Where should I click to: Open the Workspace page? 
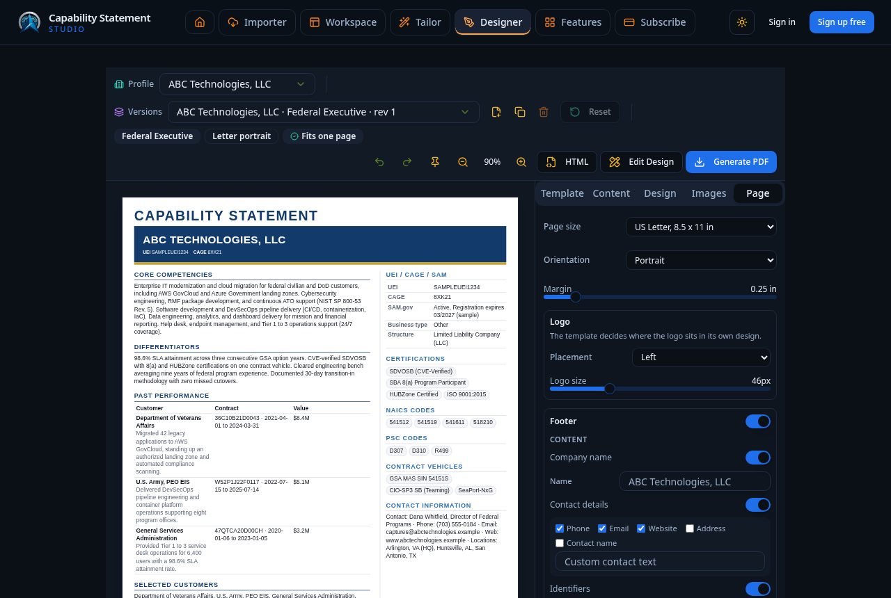tap(342, 22)
